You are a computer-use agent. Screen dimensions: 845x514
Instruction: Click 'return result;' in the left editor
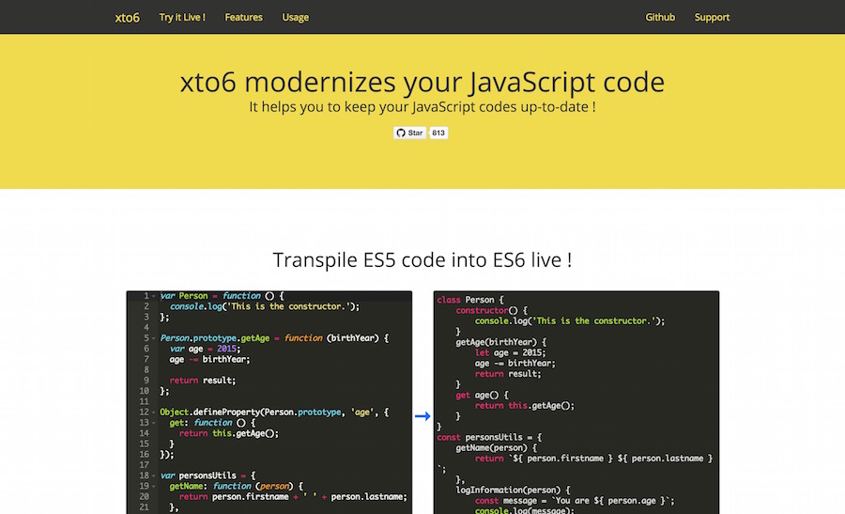[x=203, y=381]
